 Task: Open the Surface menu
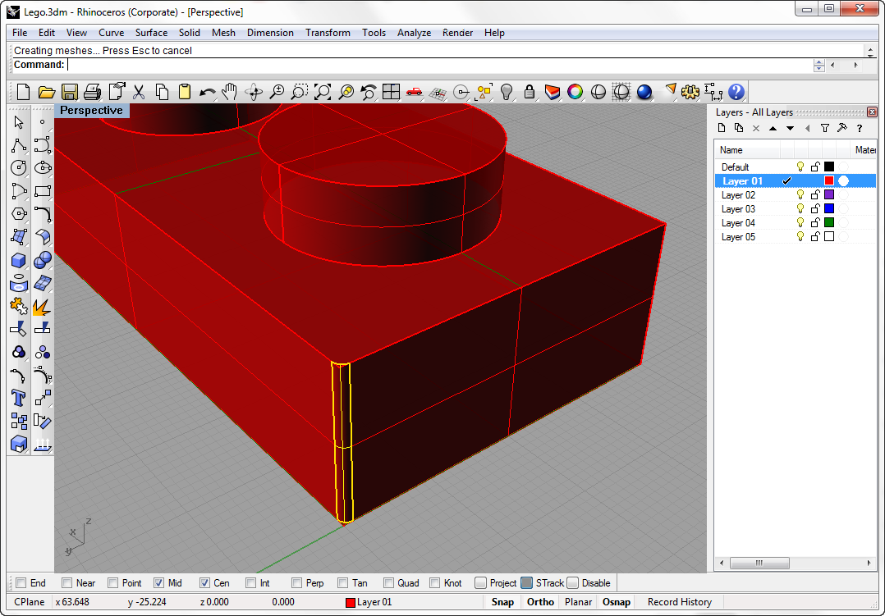coord(151,33)
